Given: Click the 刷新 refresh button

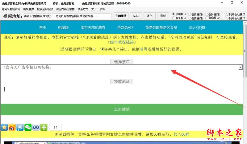Looking at the screenshot, I should [163, 16].
